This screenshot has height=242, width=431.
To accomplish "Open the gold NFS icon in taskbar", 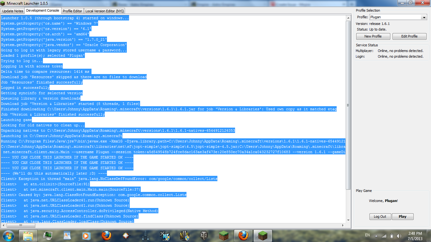I will 185,235.
